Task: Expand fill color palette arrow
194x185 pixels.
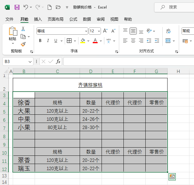Action: point(88,41)
